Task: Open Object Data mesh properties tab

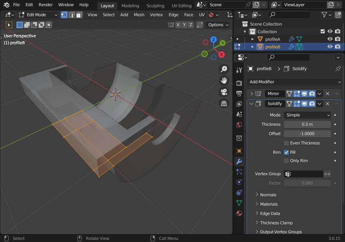Action: tap(239, 203)
